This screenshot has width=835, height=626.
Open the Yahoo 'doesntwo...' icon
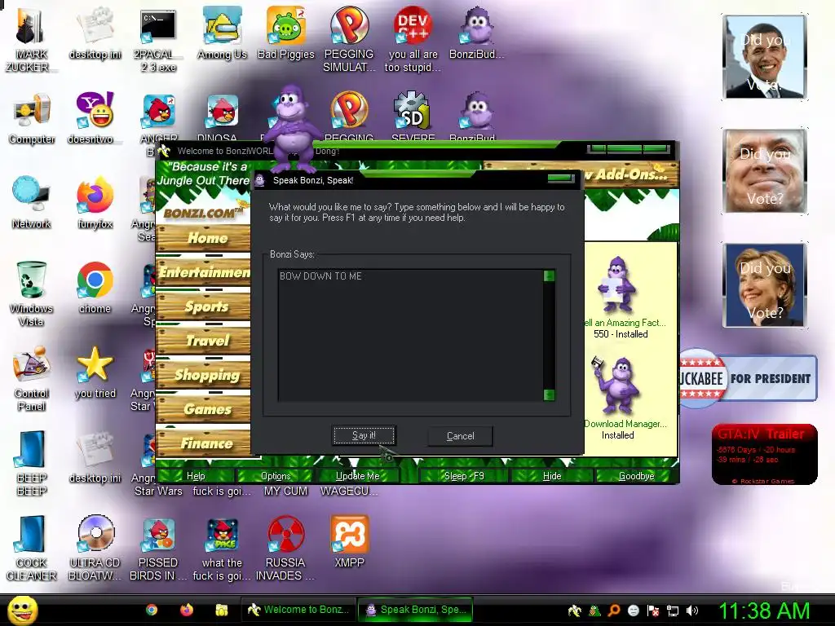point(95,118)
